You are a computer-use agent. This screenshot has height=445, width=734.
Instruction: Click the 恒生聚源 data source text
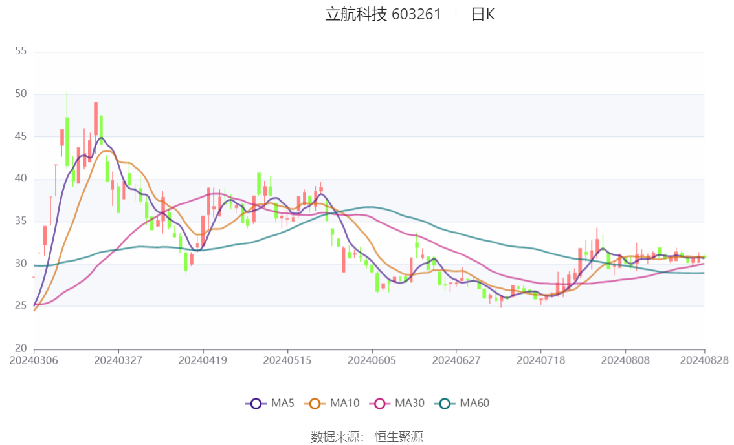pyautogui.click(x=398, y=437)
